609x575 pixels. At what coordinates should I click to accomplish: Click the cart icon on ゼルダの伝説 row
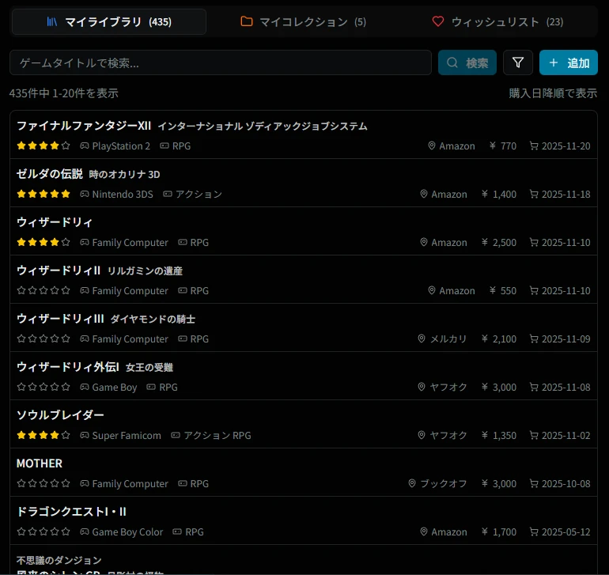(534, 195)
